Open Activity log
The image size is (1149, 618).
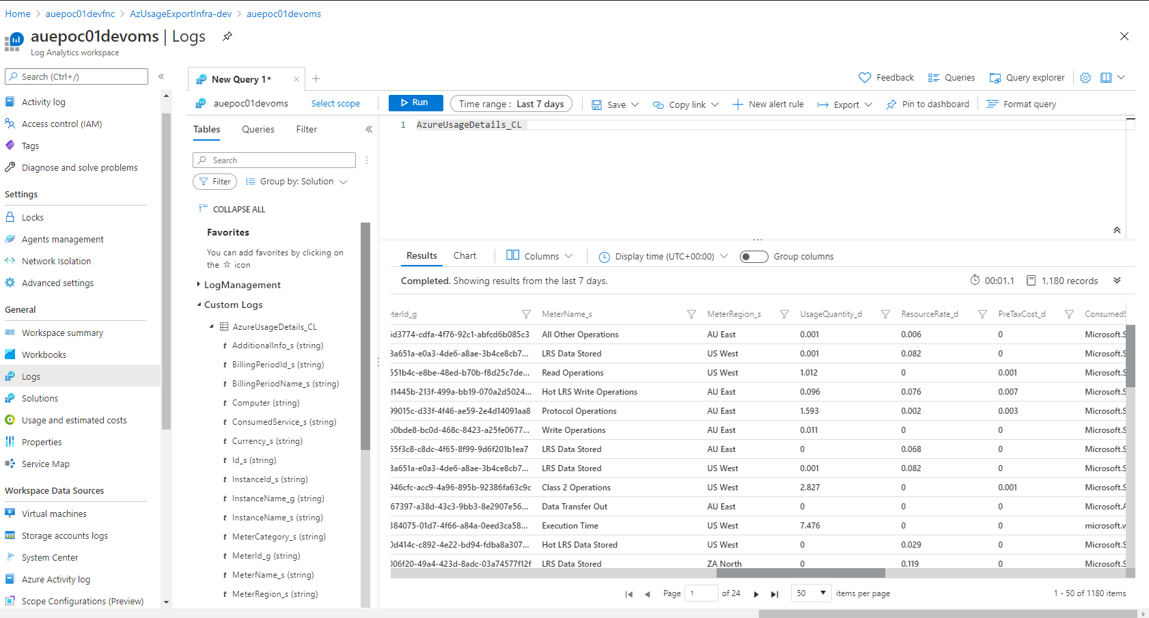[x=44, y=102]
